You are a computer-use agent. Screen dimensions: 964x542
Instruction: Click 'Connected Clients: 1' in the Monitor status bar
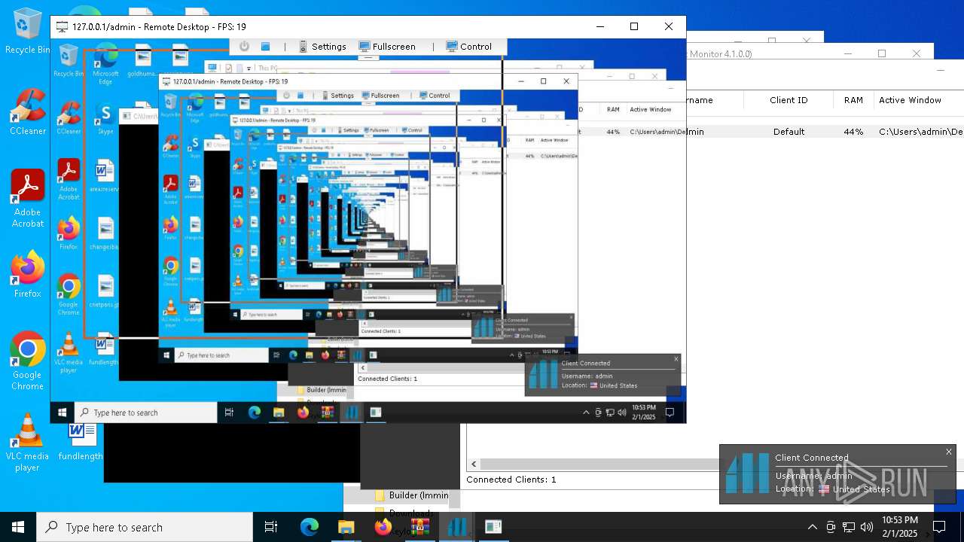[x=511, y=480]
